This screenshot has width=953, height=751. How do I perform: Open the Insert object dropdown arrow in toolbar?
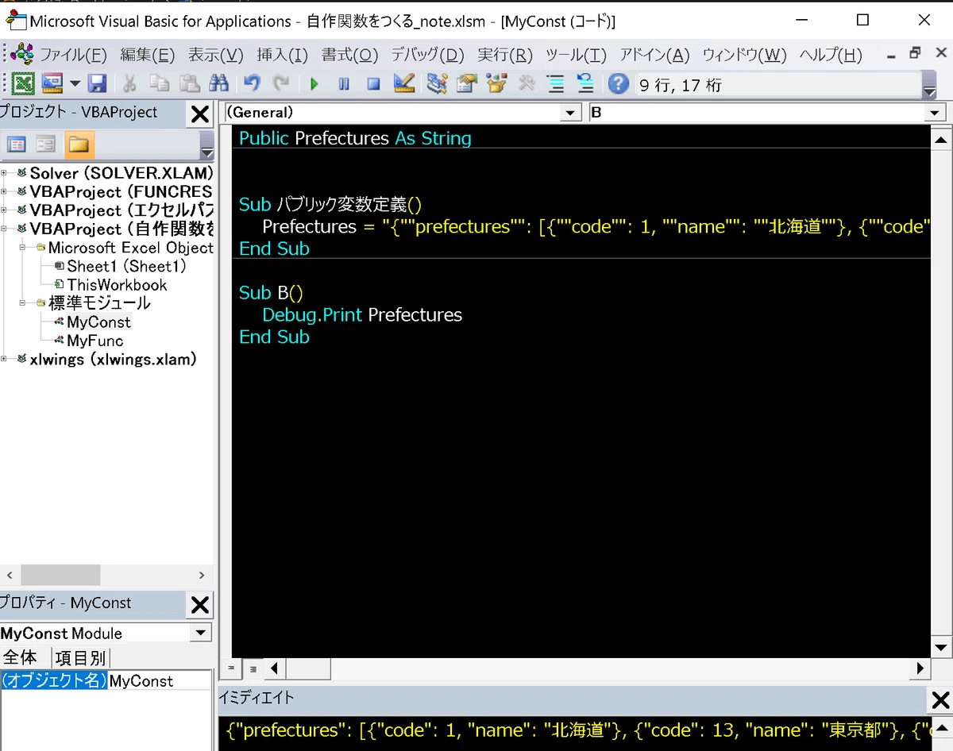[75, 84]
